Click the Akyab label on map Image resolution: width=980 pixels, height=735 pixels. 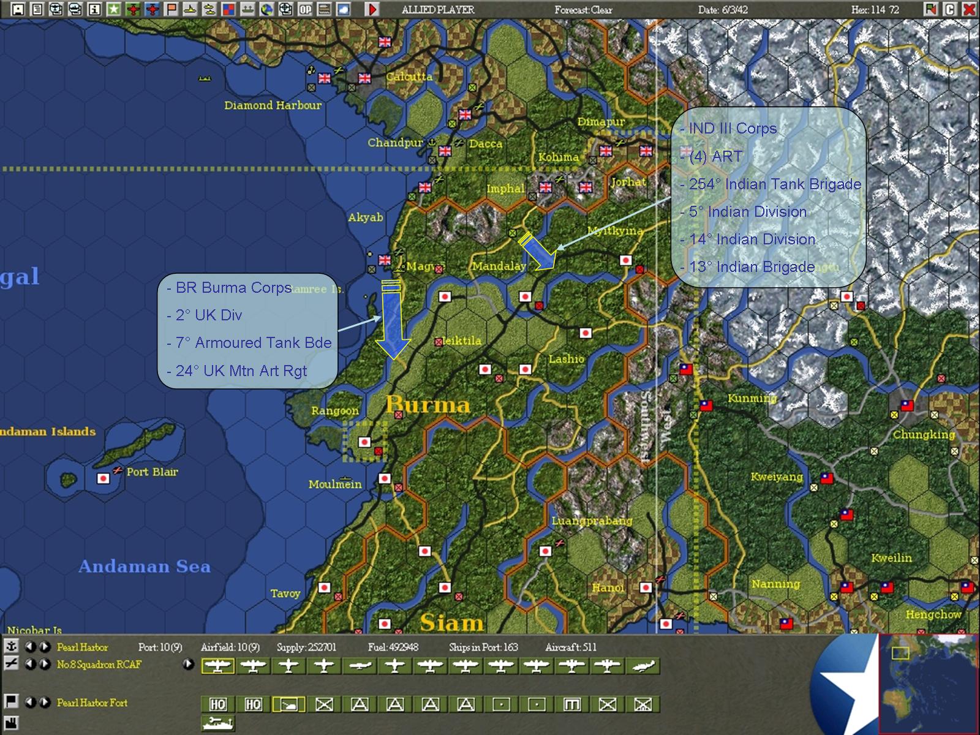pyautogui.click(x=366, y=217)
